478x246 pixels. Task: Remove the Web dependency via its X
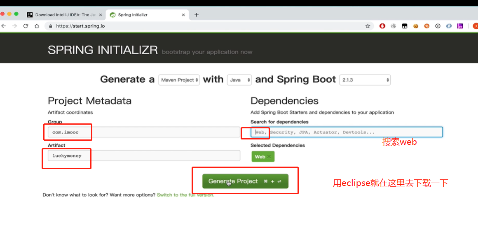[269, 157]
